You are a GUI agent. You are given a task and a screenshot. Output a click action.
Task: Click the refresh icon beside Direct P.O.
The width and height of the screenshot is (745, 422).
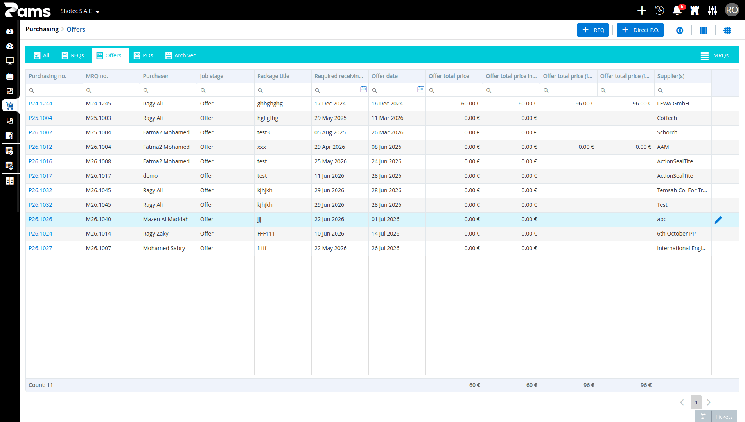[x=680, y=30]
